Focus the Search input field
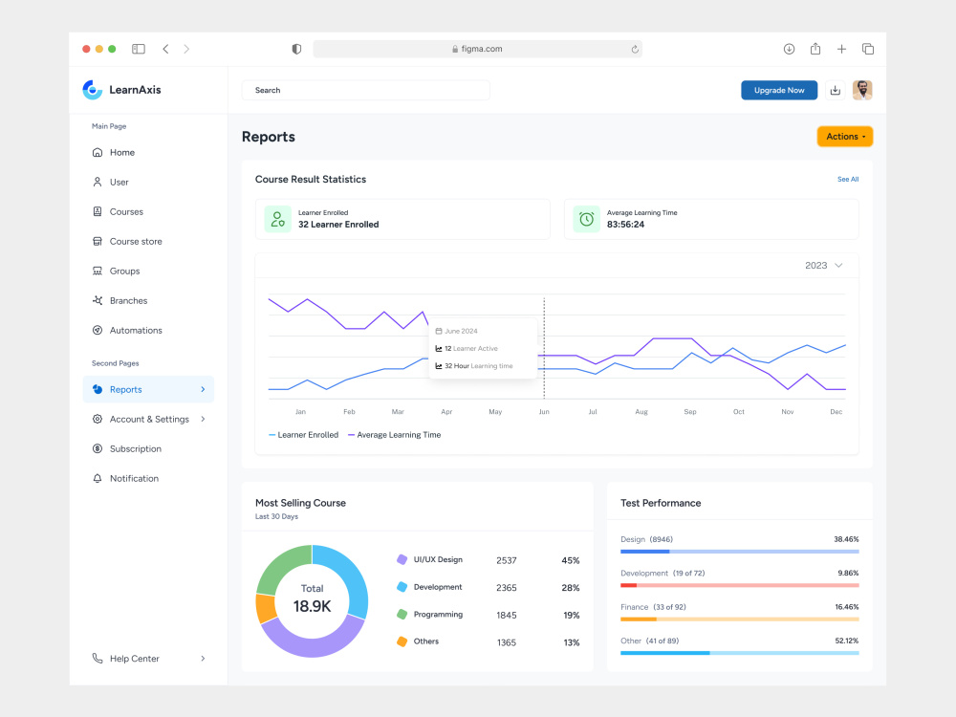The width and height of the screenshot is (956, 717). [x=366, y=90]
